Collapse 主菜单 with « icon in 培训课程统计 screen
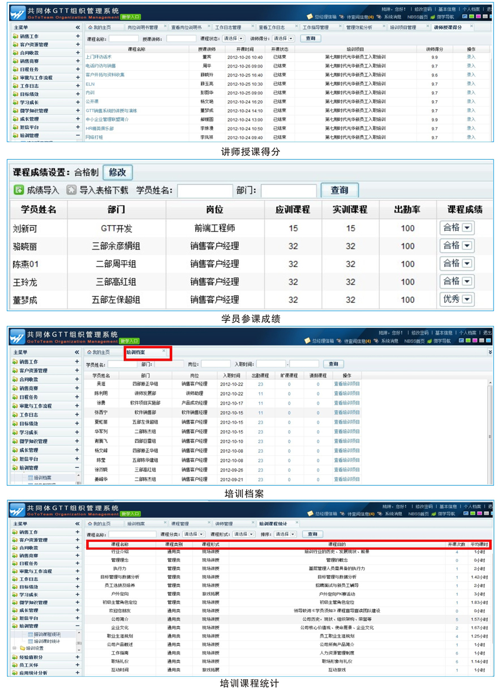The width and height of the screenshot is (498, 695). pyautogui.click(x=78, y=523)
